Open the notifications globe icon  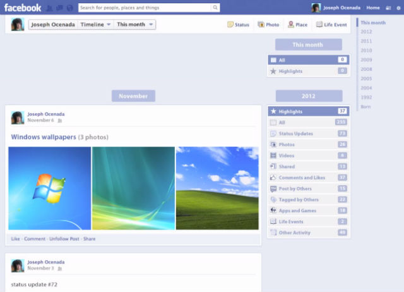(x=69, y=8)
